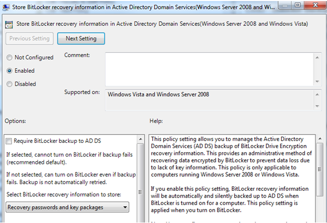
Task: Maximize the policy setting window
Action: 298,5
